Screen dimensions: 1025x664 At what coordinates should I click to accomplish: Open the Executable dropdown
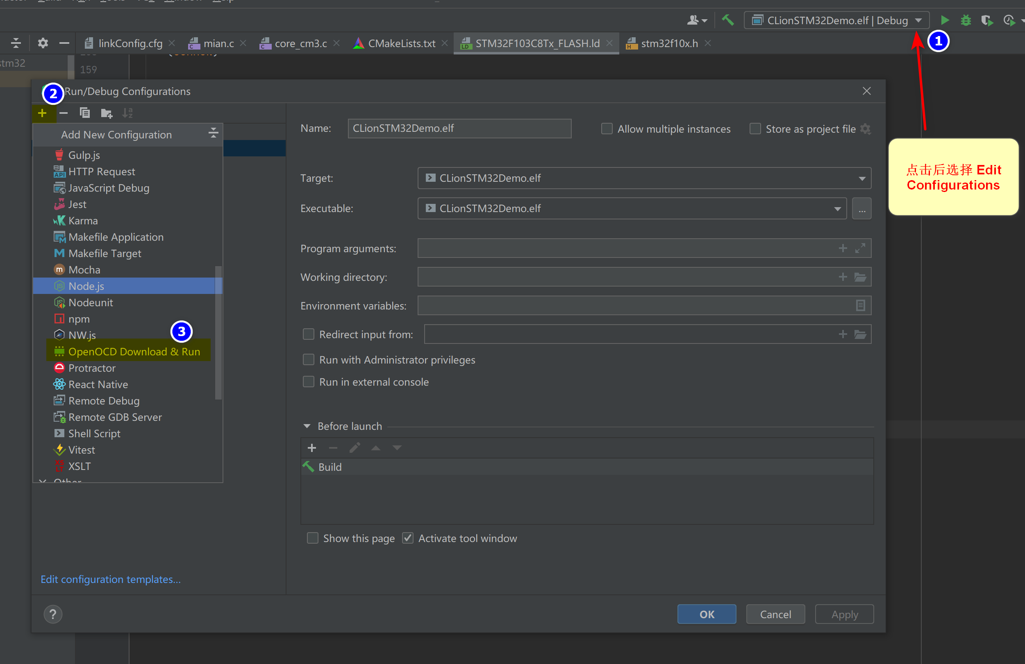(x=632, y=208)
